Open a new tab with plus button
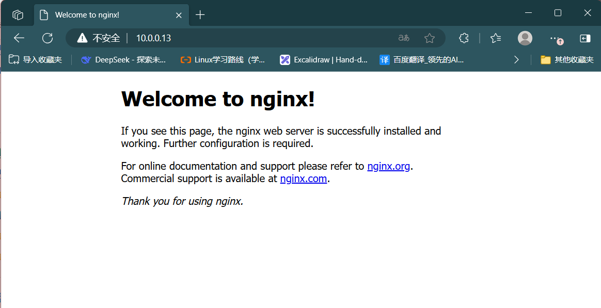The height and width of the screenshot is (308, 601). 200,15
